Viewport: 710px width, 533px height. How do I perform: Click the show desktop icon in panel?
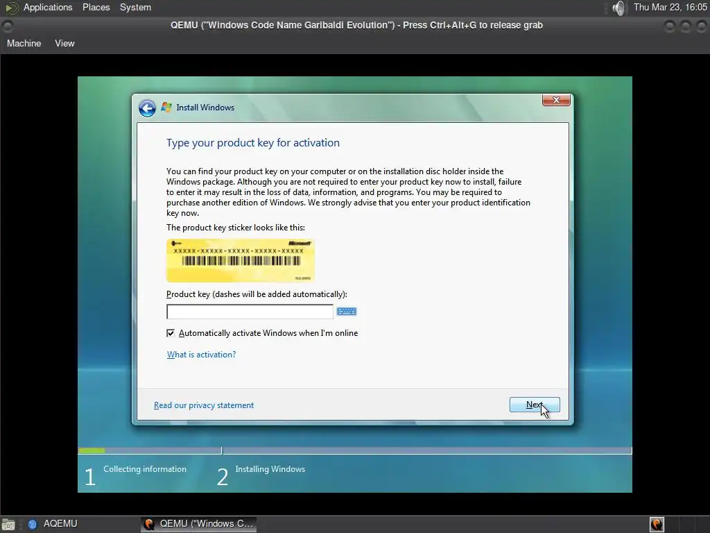tap(8, 525)
